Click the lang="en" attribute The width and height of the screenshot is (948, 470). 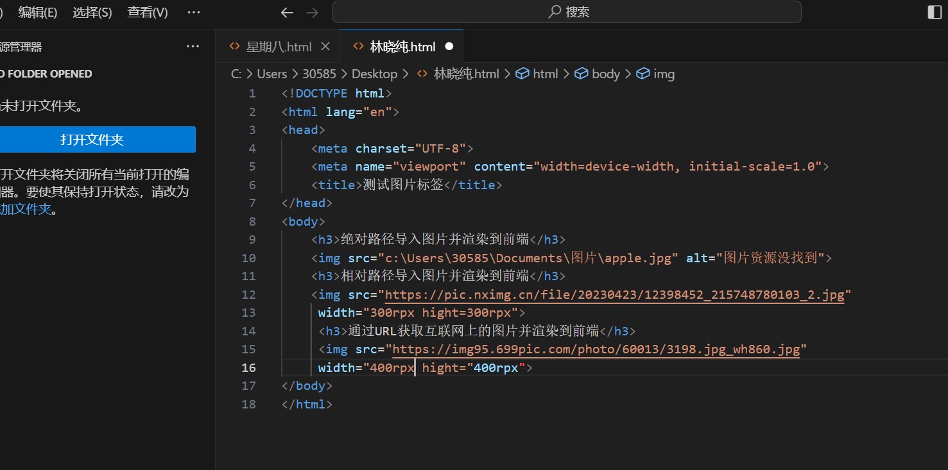[359, 112]
